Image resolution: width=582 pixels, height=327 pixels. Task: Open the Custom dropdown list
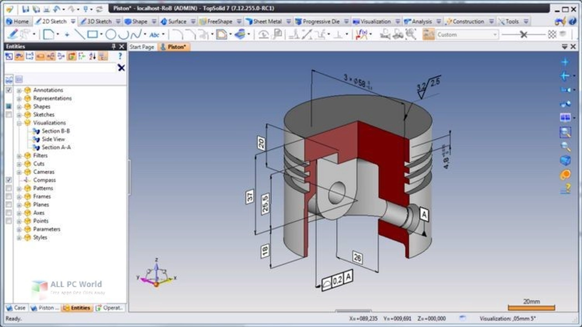click(x=495, y=35)
